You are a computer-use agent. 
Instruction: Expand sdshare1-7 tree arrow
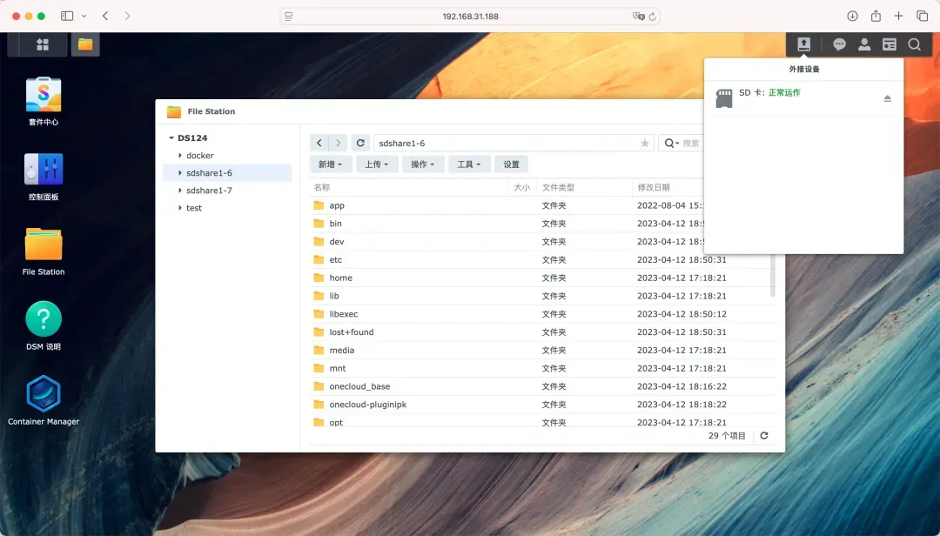(x=180, y=190)
